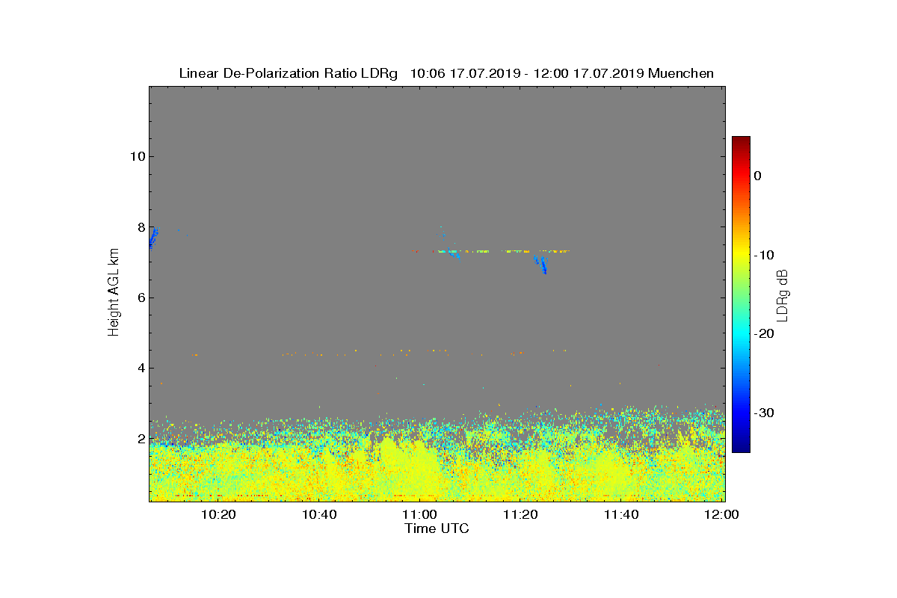Click the height tick label 6
Screen dimensions: 897x598
click(141, 298)
